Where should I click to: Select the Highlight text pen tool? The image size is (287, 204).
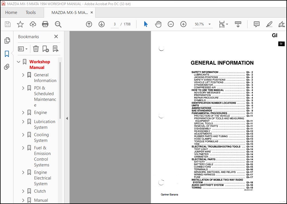coord(269,24)
